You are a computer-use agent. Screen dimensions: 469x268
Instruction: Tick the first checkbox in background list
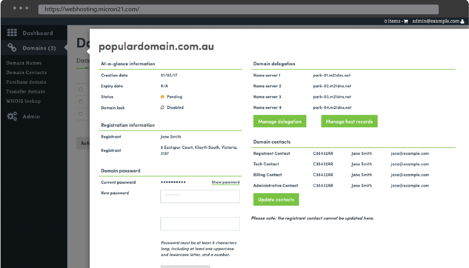coord(81,89)
